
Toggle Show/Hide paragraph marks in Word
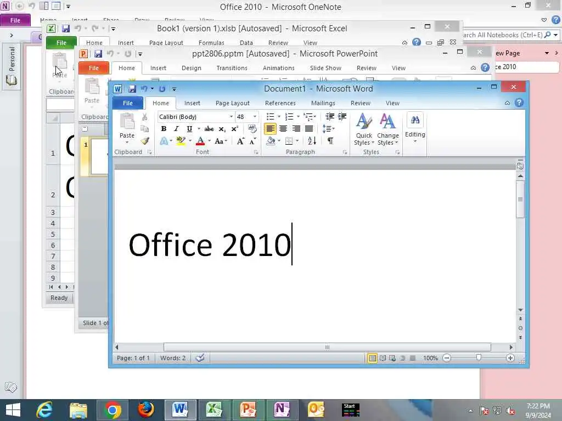point(330,141)
